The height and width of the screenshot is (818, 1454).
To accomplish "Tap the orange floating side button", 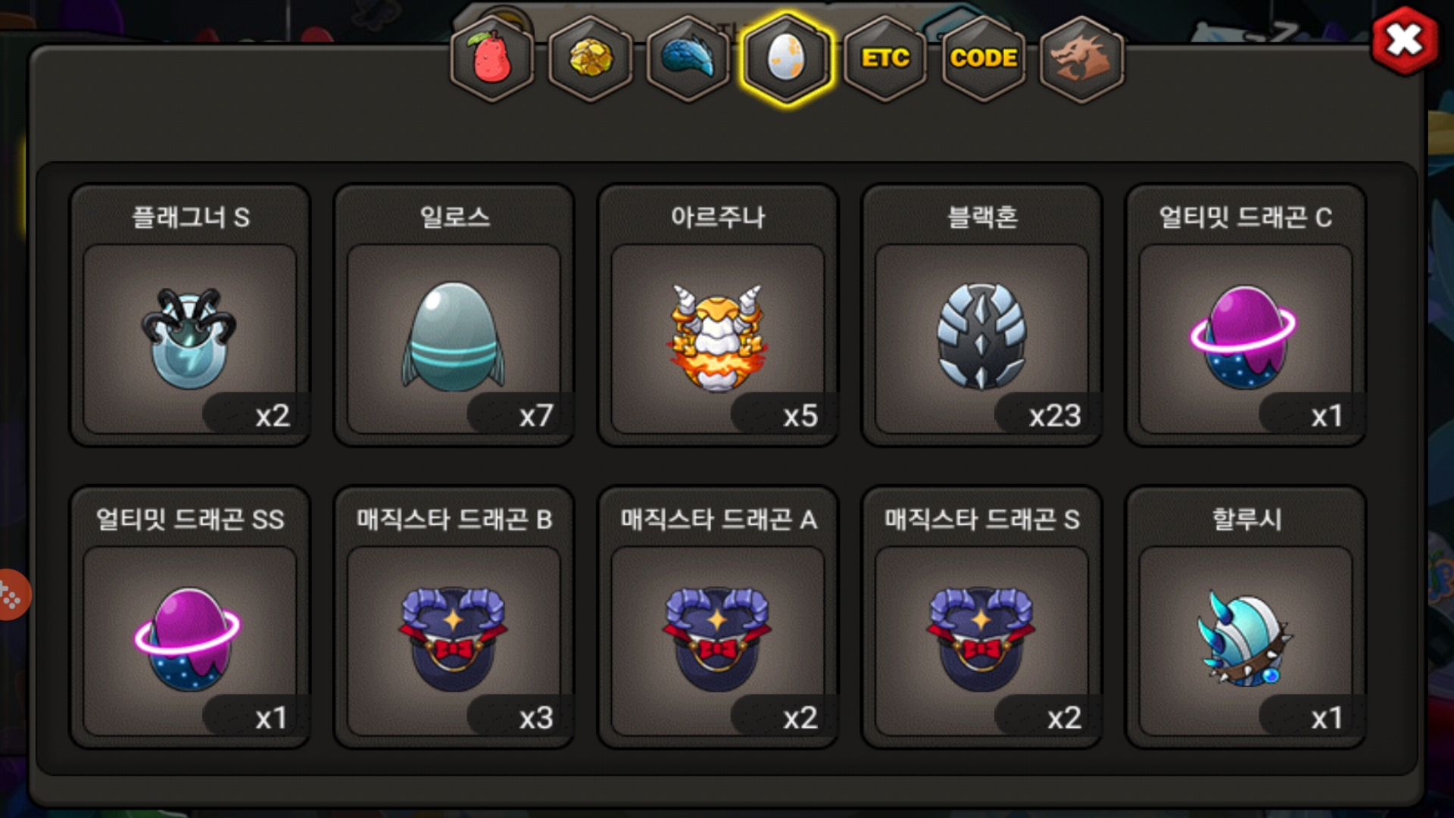I will [11, 595].
